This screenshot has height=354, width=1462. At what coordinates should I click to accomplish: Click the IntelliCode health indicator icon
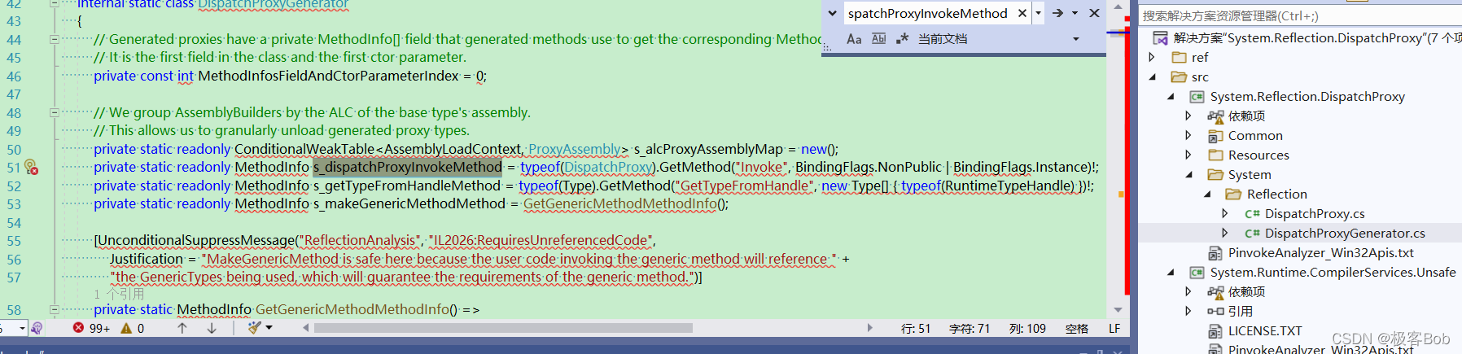[37, 328]
